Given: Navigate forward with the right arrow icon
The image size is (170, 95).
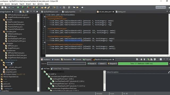Looking at the screenshot, I should 82,7.
